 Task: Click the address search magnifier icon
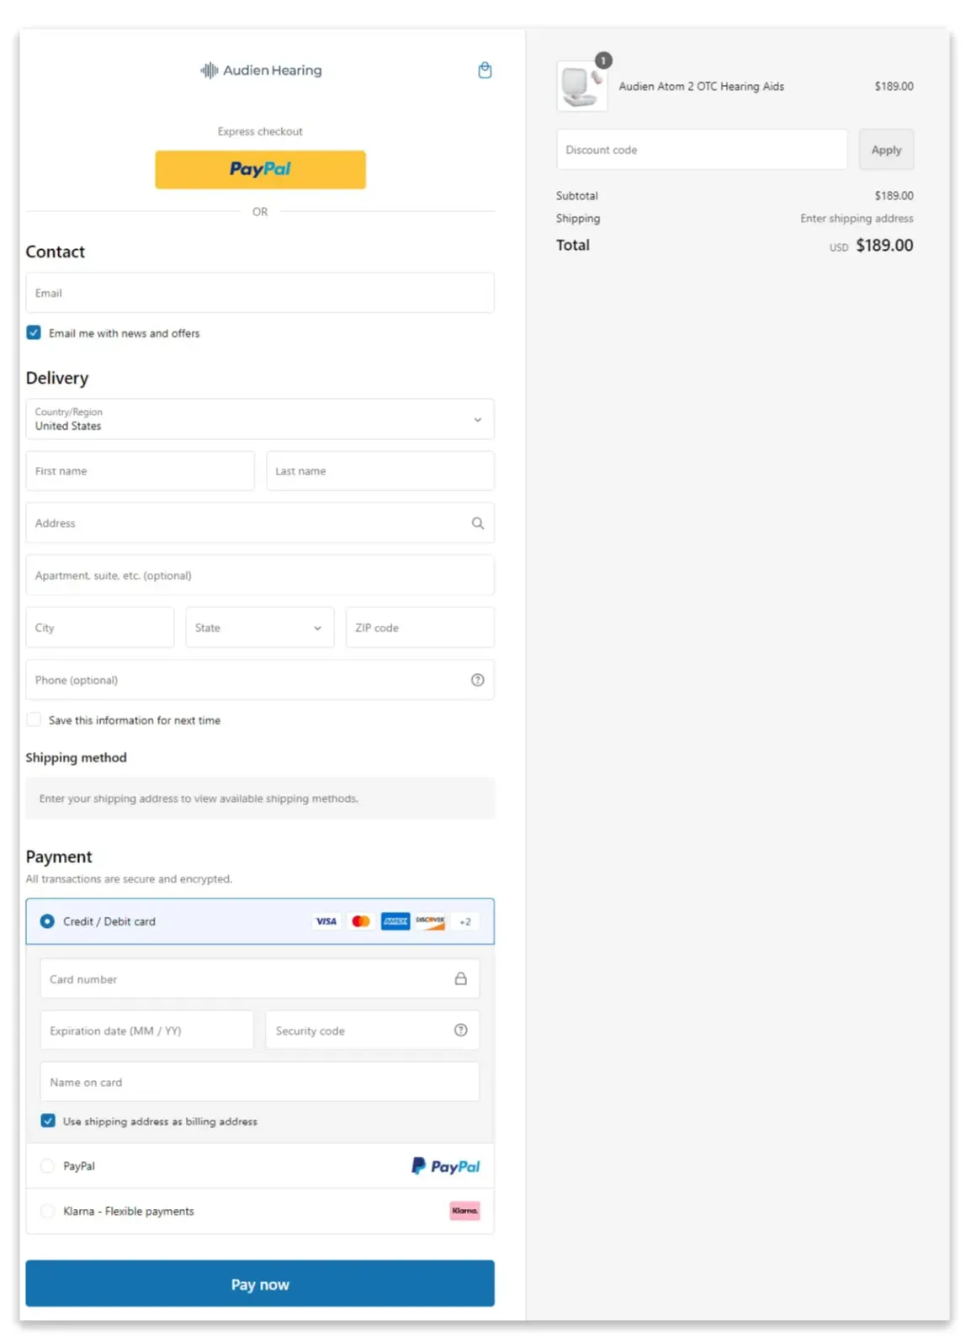[477, 523]
